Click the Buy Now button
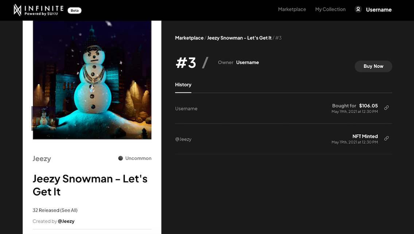Screen dimensions: 414x234 [373, 66]
